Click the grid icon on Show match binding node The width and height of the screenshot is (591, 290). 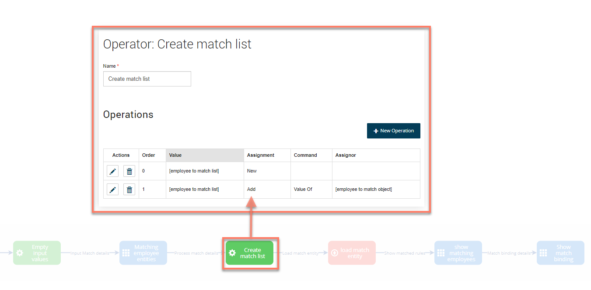543,252
